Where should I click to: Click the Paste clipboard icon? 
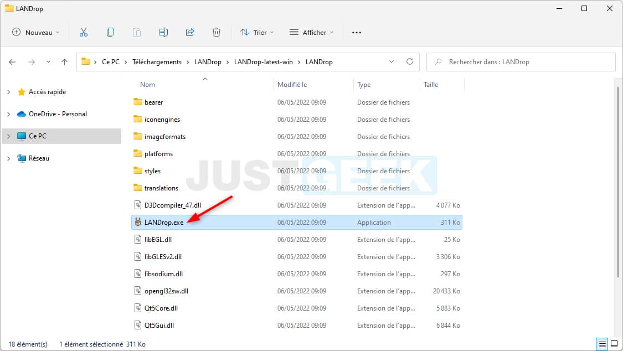point(137,33)
